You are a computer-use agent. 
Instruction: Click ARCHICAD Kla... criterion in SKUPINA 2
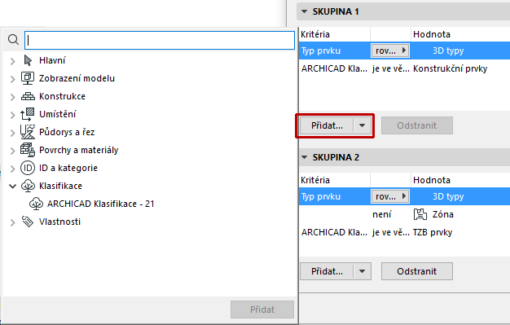point(334,232)
